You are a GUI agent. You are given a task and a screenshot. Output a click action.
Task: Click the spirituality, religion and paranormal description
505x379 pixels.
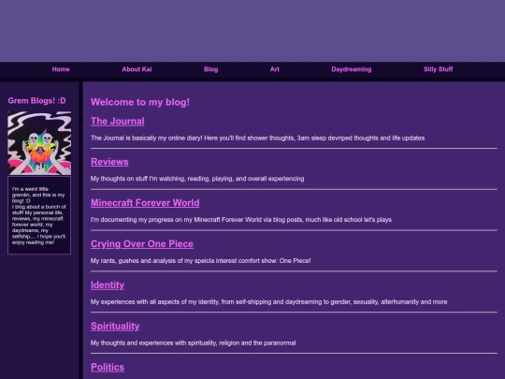(x=193, y=343)
